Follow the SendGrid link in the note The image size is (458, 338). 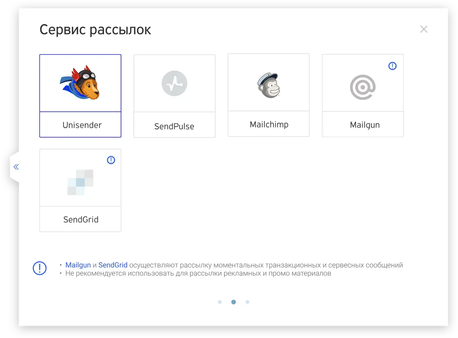click(113, 265)
